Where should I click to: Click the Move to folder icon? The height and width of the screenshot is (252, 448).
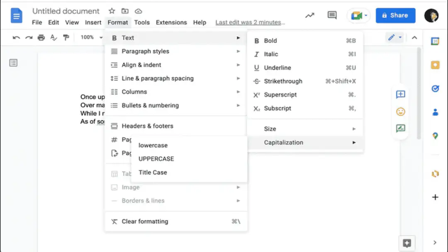click(125, 11)
